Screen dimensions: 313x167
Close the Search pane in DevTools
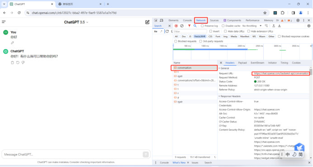tap(170, 26)
